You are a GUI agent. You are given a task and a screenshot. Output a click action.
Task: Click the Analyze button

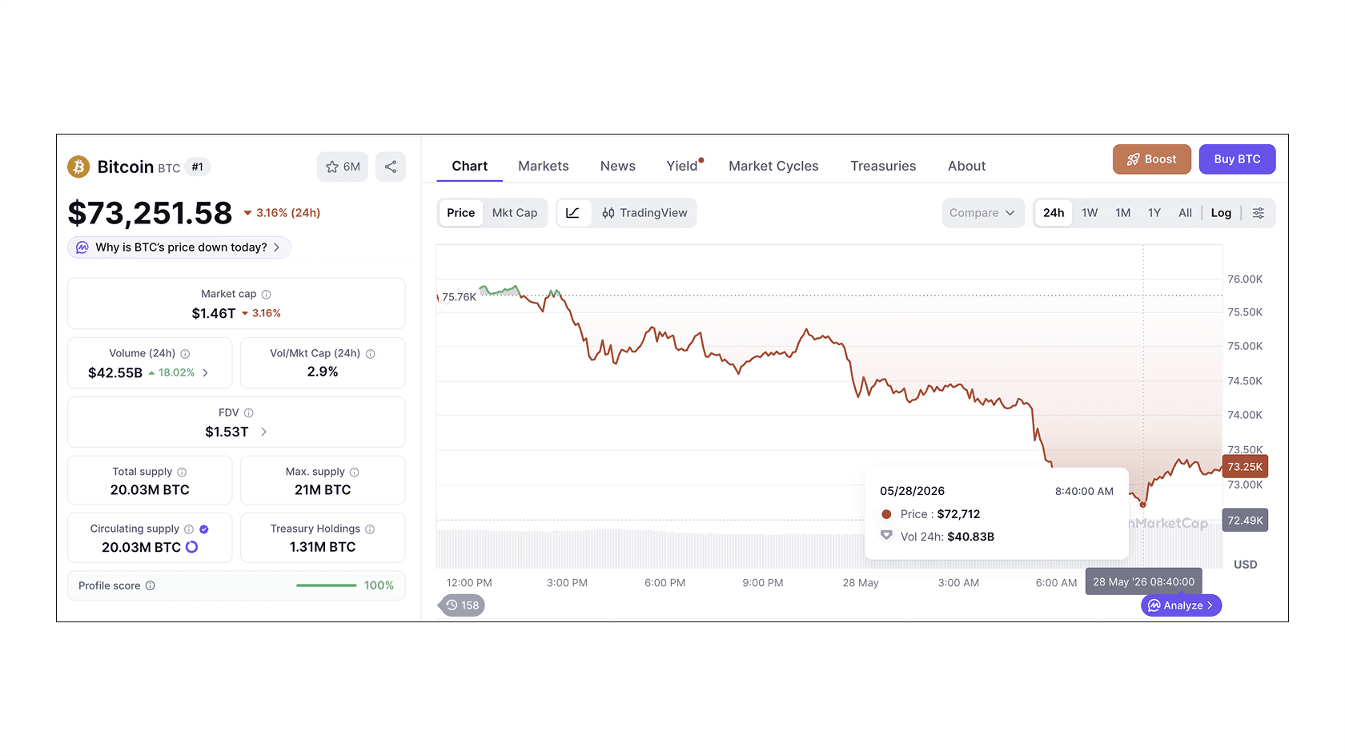1181,605
